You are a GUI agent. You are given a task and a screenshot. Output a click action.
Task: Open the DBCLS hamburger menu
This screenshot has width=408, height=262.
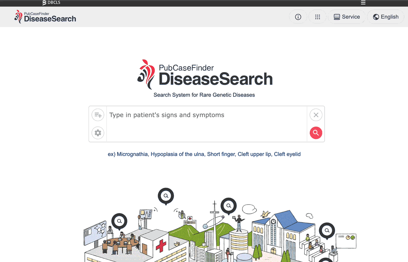point(363,3)
